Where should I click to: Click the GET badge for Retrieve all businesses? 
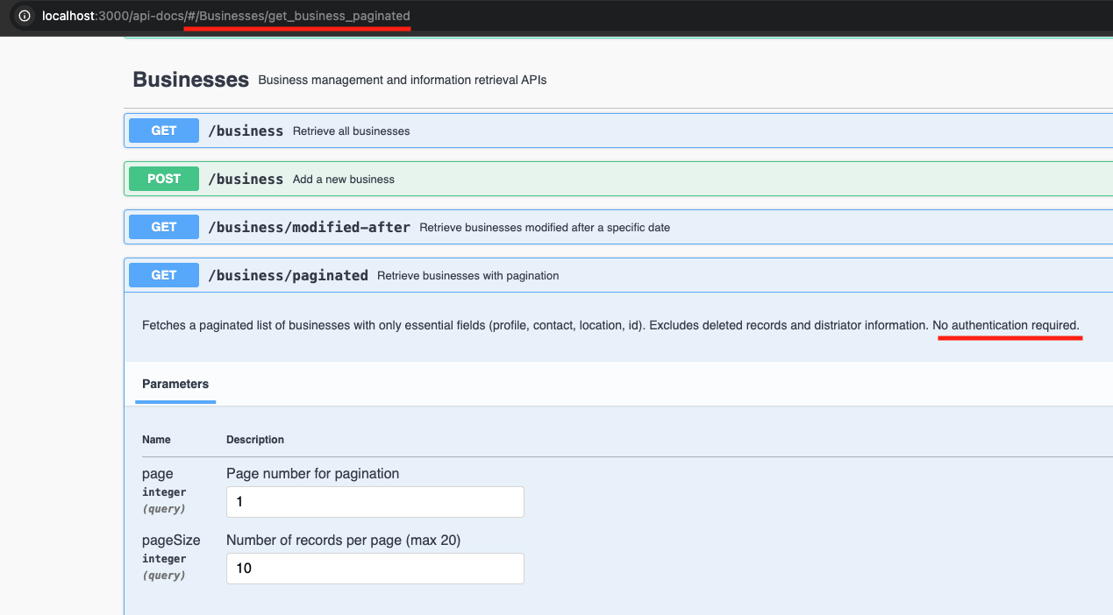point(164,131)
